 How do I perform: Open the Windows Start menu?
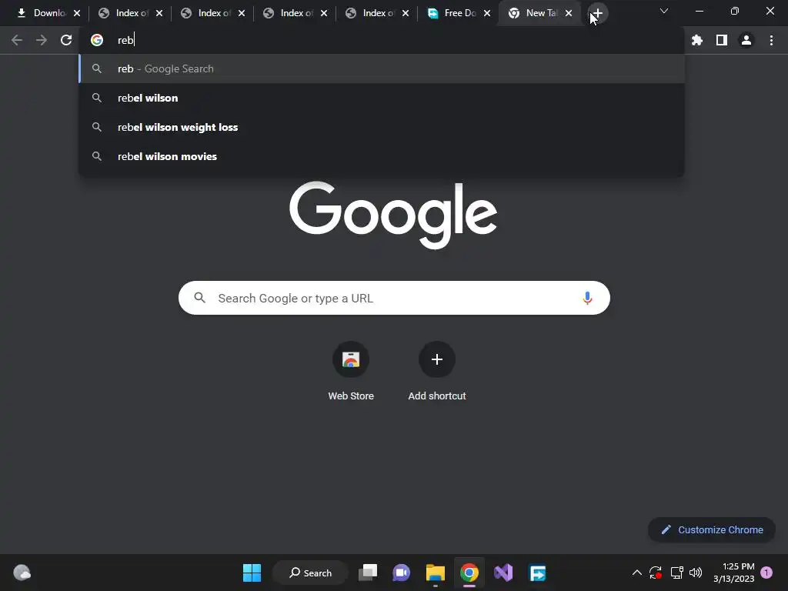pos(252,573)
